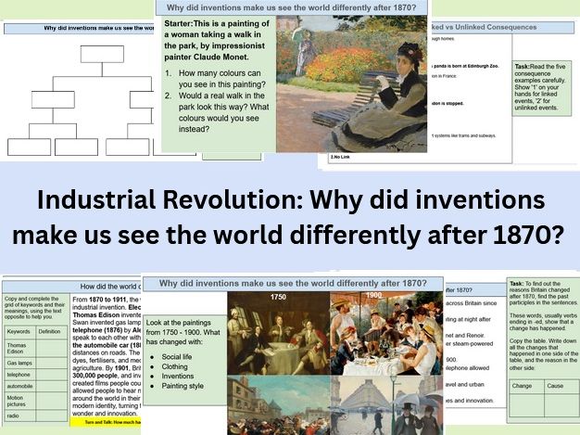
Task: Click the 'Motion pictures' keyword cell
Action: click(x=19, y=401)
